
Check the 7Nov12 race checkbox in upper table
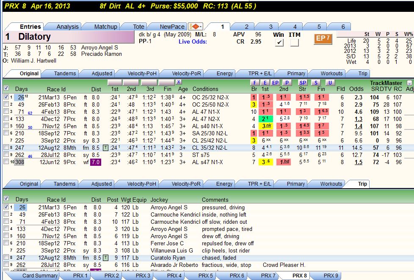coord(6,126)
